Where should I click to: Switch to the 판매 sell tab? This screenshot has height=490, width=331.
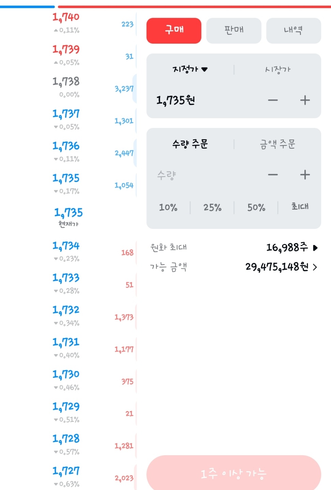coord(234,31)
